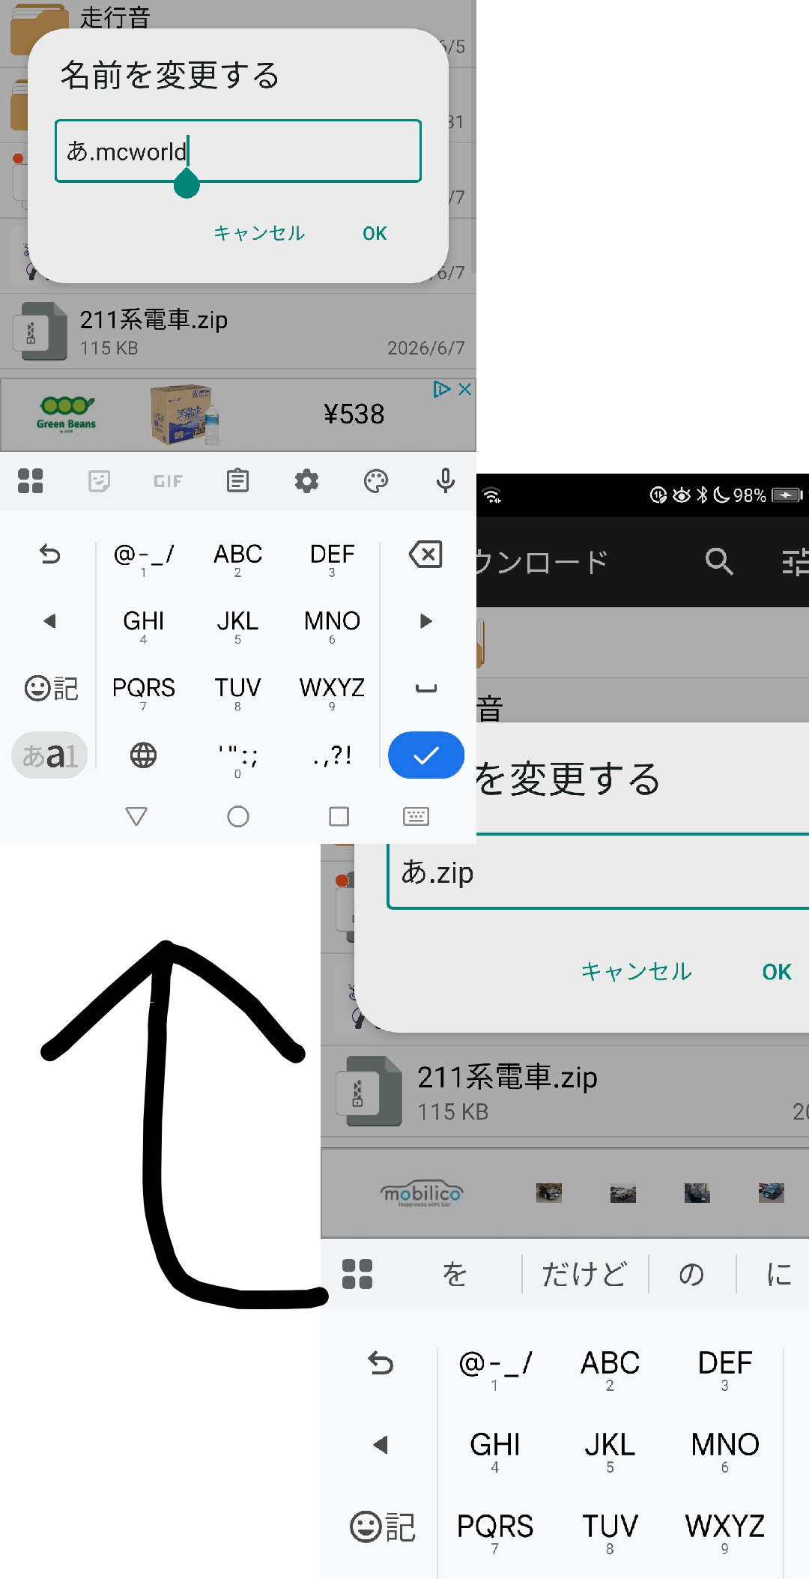Choose suggestion の

[691, 1273]
